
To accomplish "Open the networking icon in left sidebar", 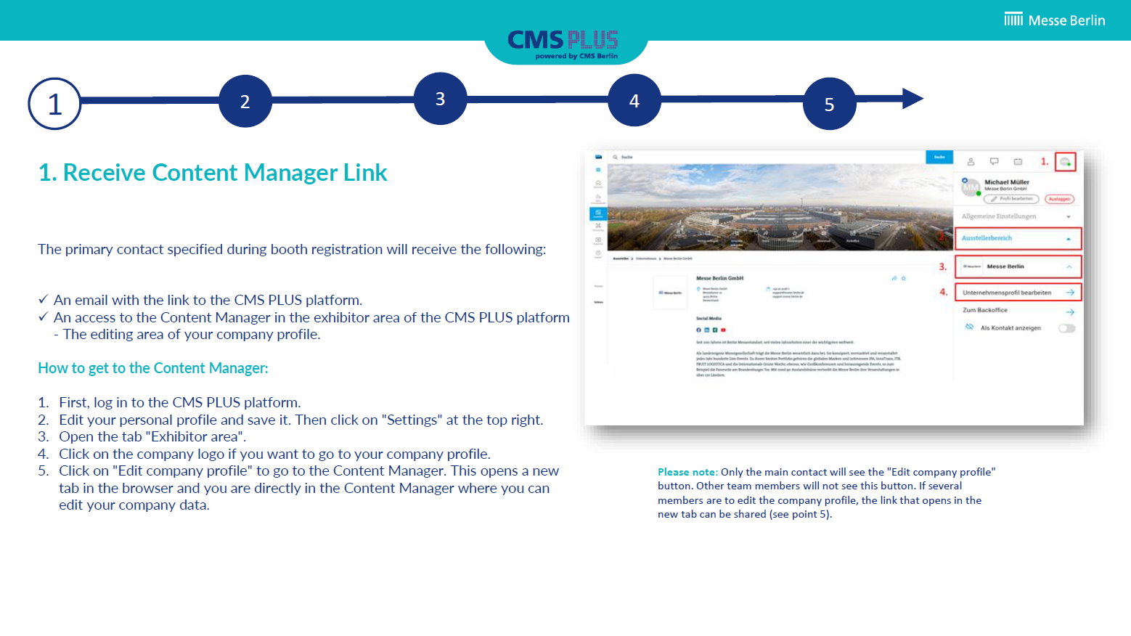I will click(598, 226).
